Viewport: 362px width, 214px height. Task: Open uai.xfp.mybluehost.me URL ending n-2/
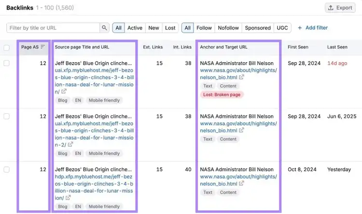point(94,134)
